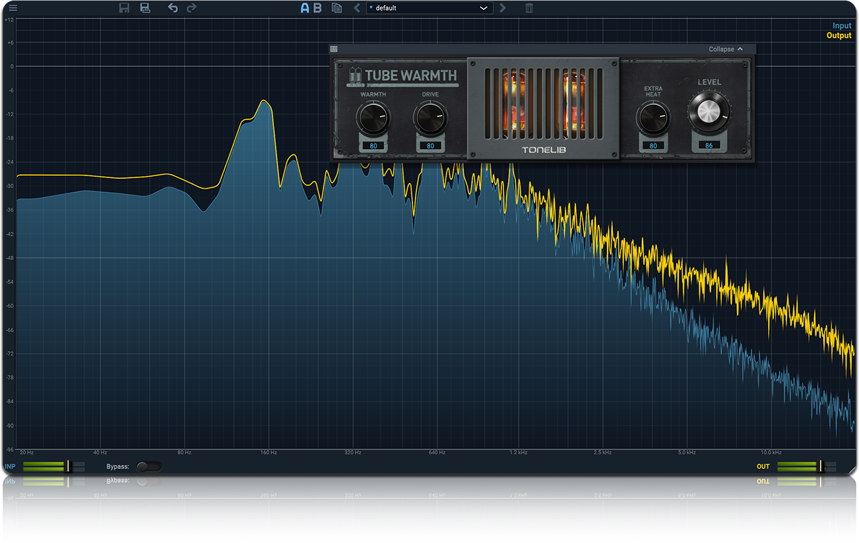
Task: Collapse the Tube Warmth panel
Action: click(x=726, y=49)
